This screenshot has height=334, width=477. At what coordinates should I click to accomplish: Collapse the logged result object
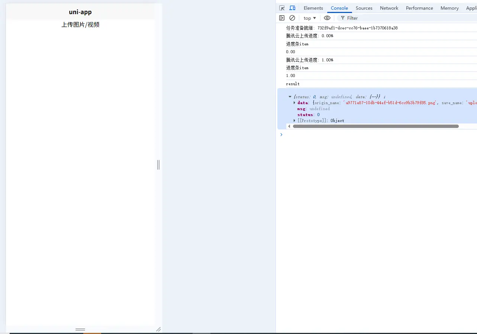click(290, 97)
